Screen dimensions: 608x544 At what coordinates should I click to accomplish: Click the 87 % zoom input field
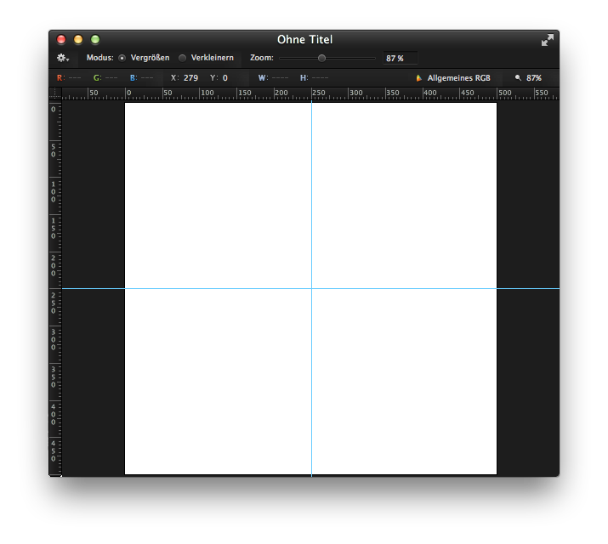(x=400, y=59)
